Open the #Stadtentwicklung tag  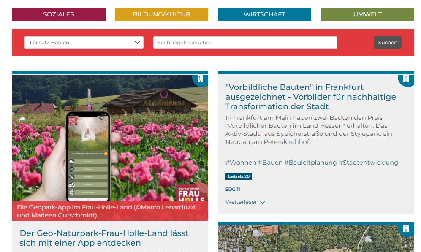(368, 163)
